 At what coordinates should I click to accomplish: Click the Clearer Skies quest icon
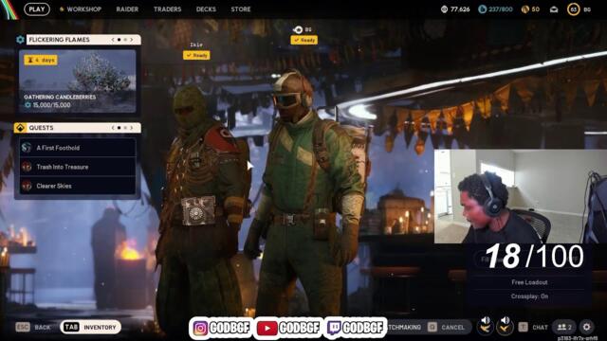27,186
